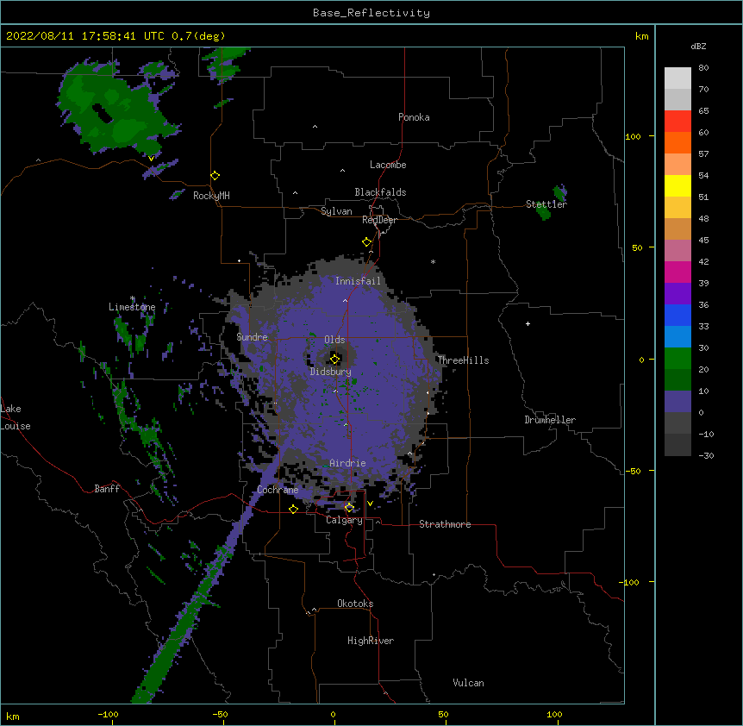Click the yellow diamond marker near Cochrane

(x=293, y=509)
